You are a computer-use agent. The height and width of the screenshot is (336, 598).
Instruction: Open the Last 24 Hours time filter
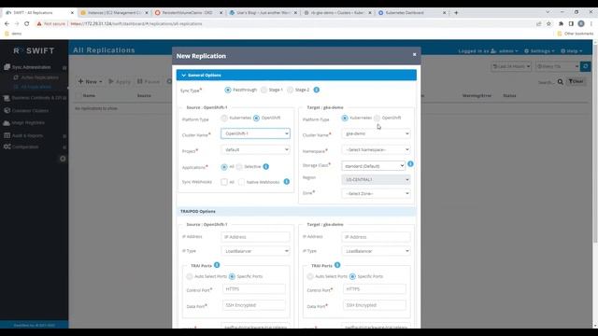pyautogui.click(x=511, y=66)
